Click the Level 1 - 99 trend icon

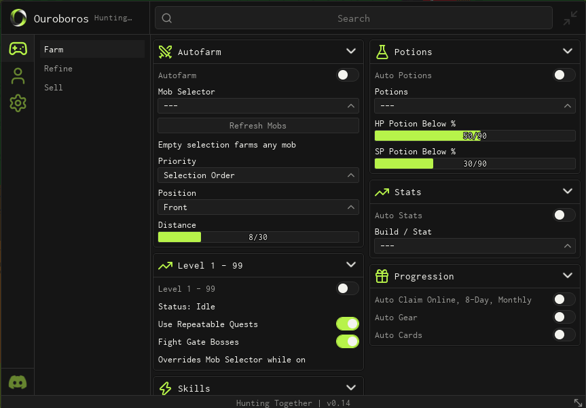click(165, 265)
